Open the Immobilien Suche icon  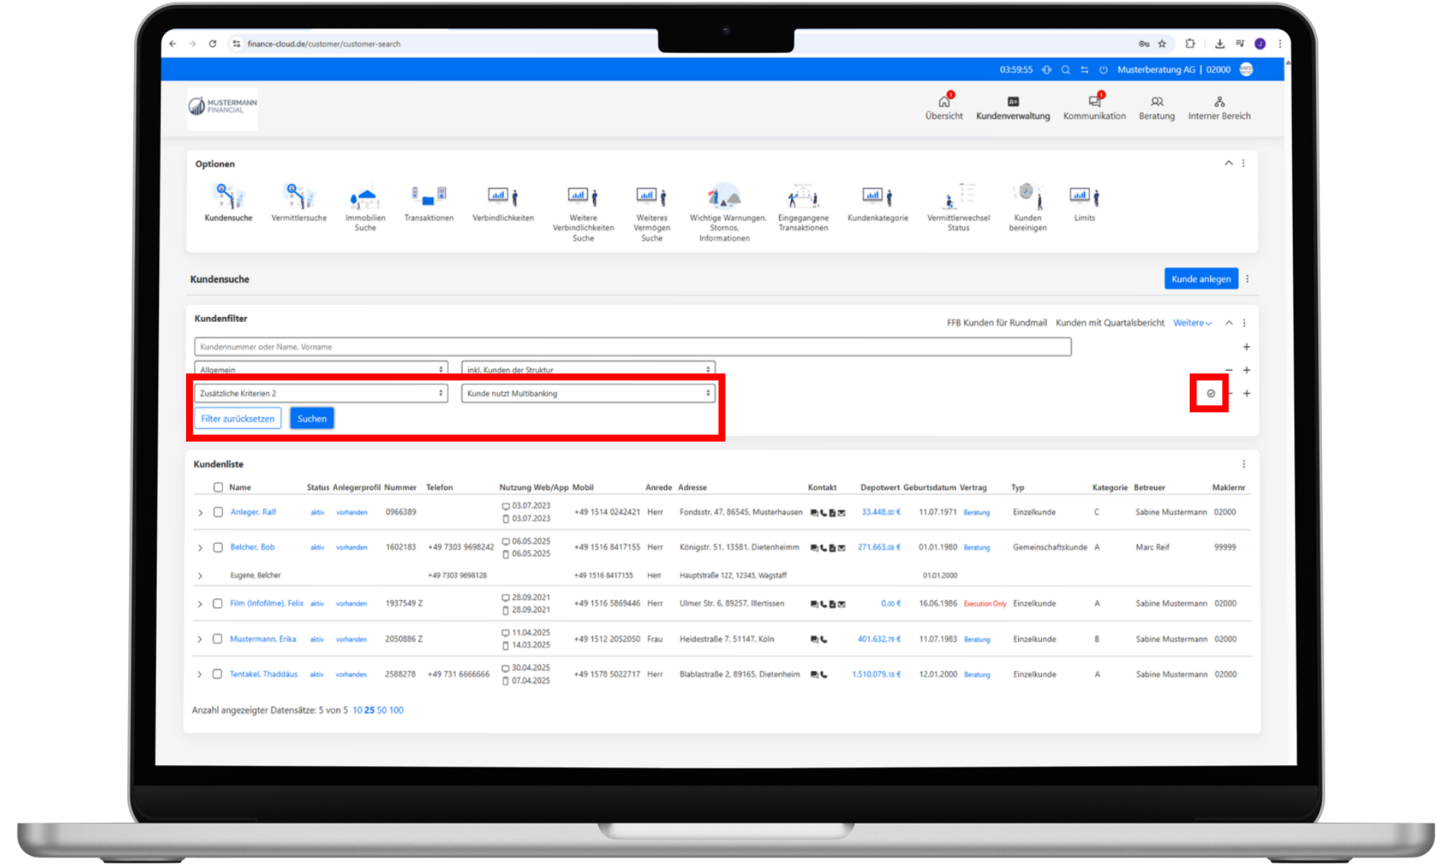coord(365,197)
